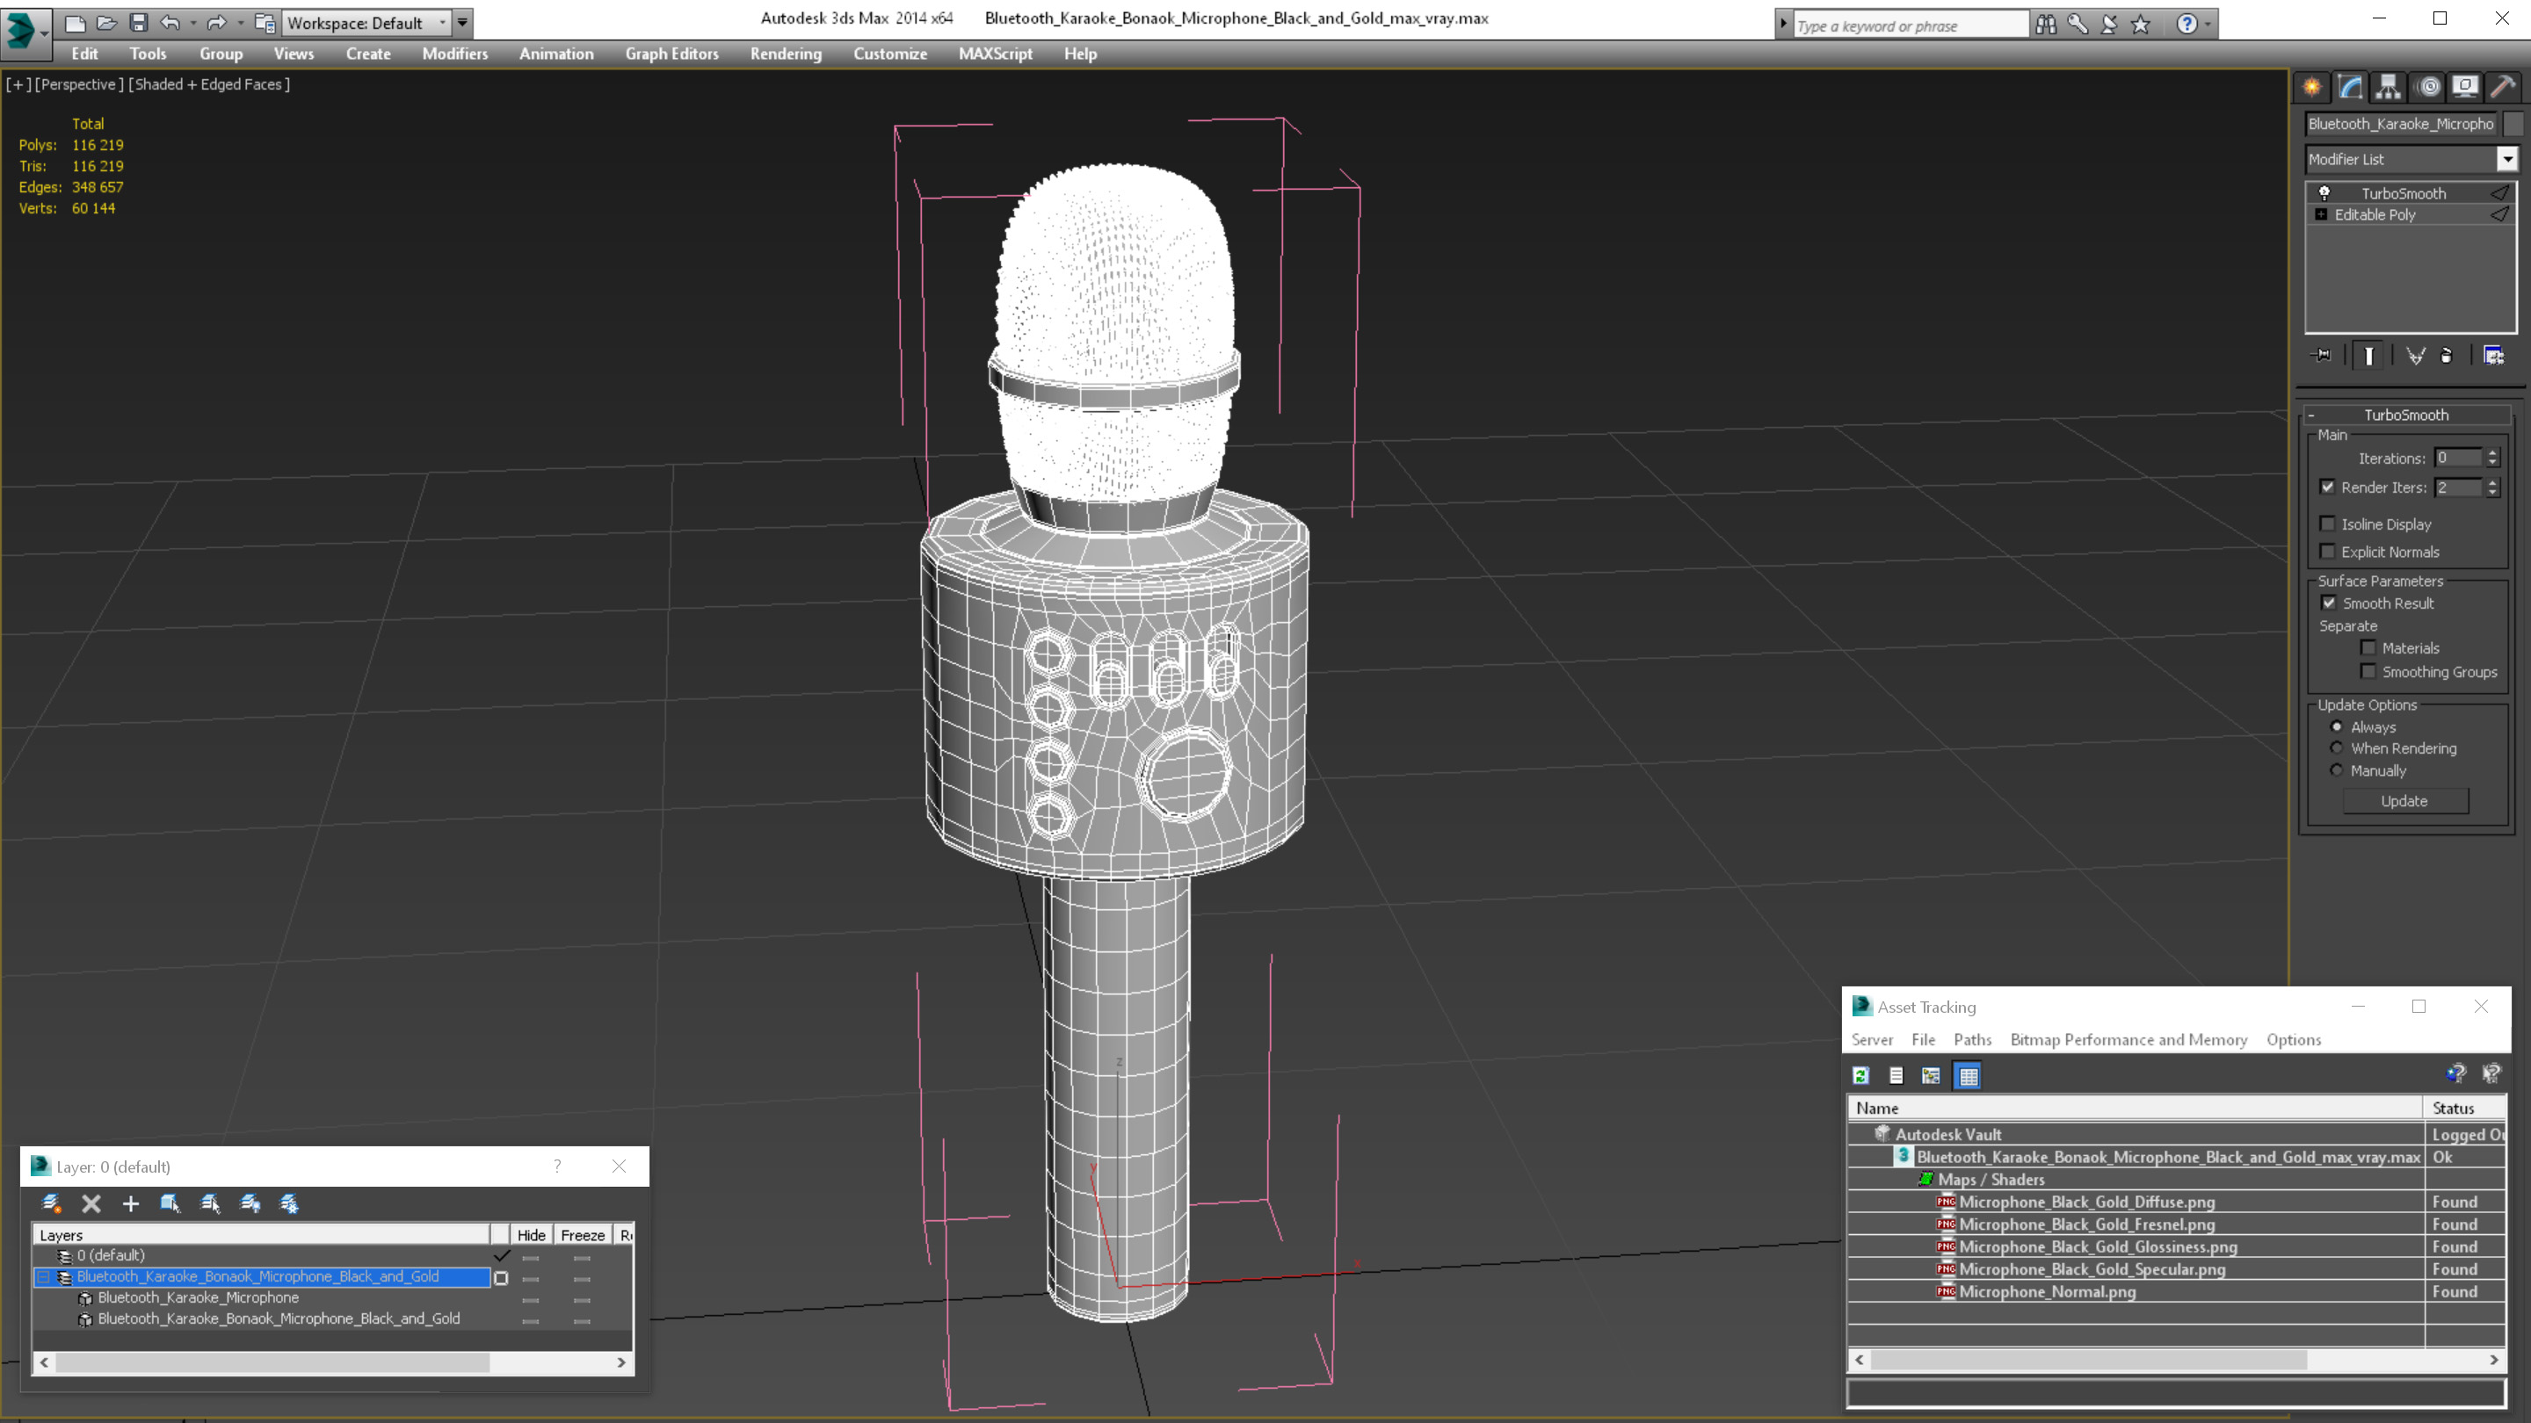Open the Undo history dropdown arrow
The image size is (2531, 1423).
192,23
